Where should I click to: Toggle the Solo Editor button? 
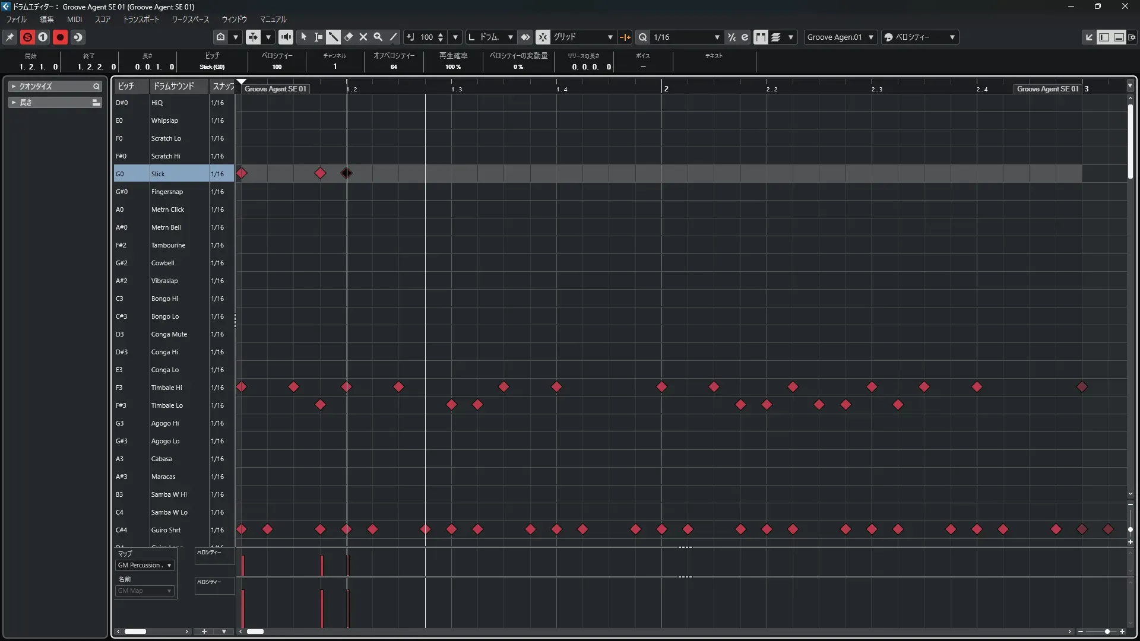point(27,37)
